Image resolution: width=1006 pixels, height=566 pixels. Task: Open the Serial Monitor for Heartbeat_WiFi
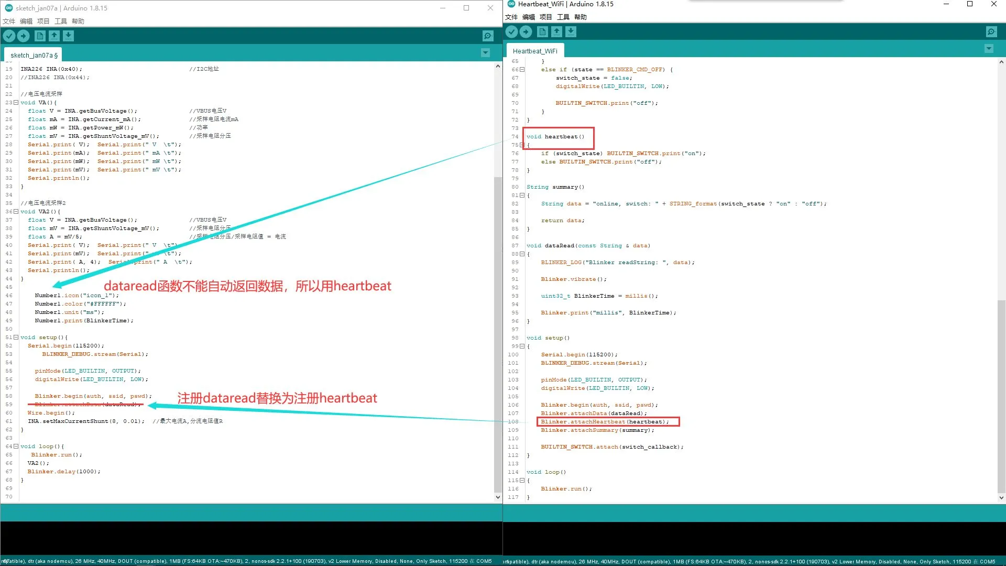click(x=991, y=32)
